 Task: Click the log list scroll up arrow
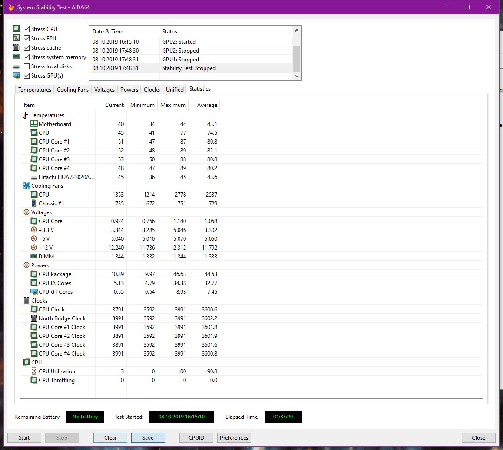(297, 31)
